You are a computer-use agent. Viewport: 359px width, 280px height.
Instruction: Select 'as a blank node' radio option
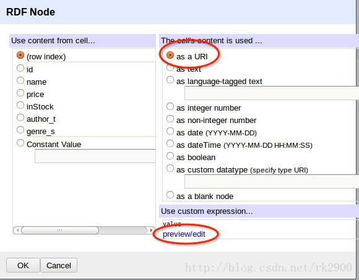[170, 195]
